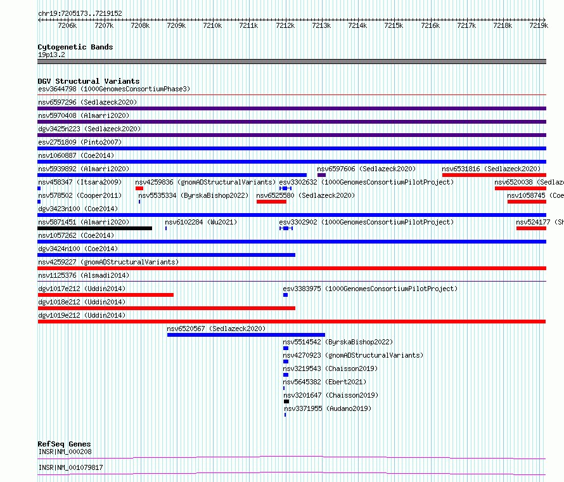Select the small purple nsv6597606 variant bar
The width and height of the screenshot is (564, 482).
tap(321, 175)
